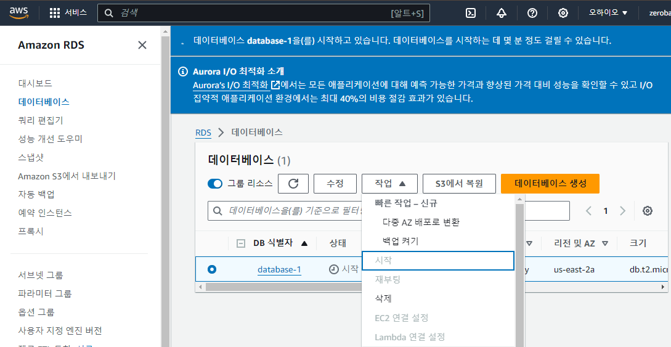Collapse the Actions dropdown button

(x=390, y=184)
